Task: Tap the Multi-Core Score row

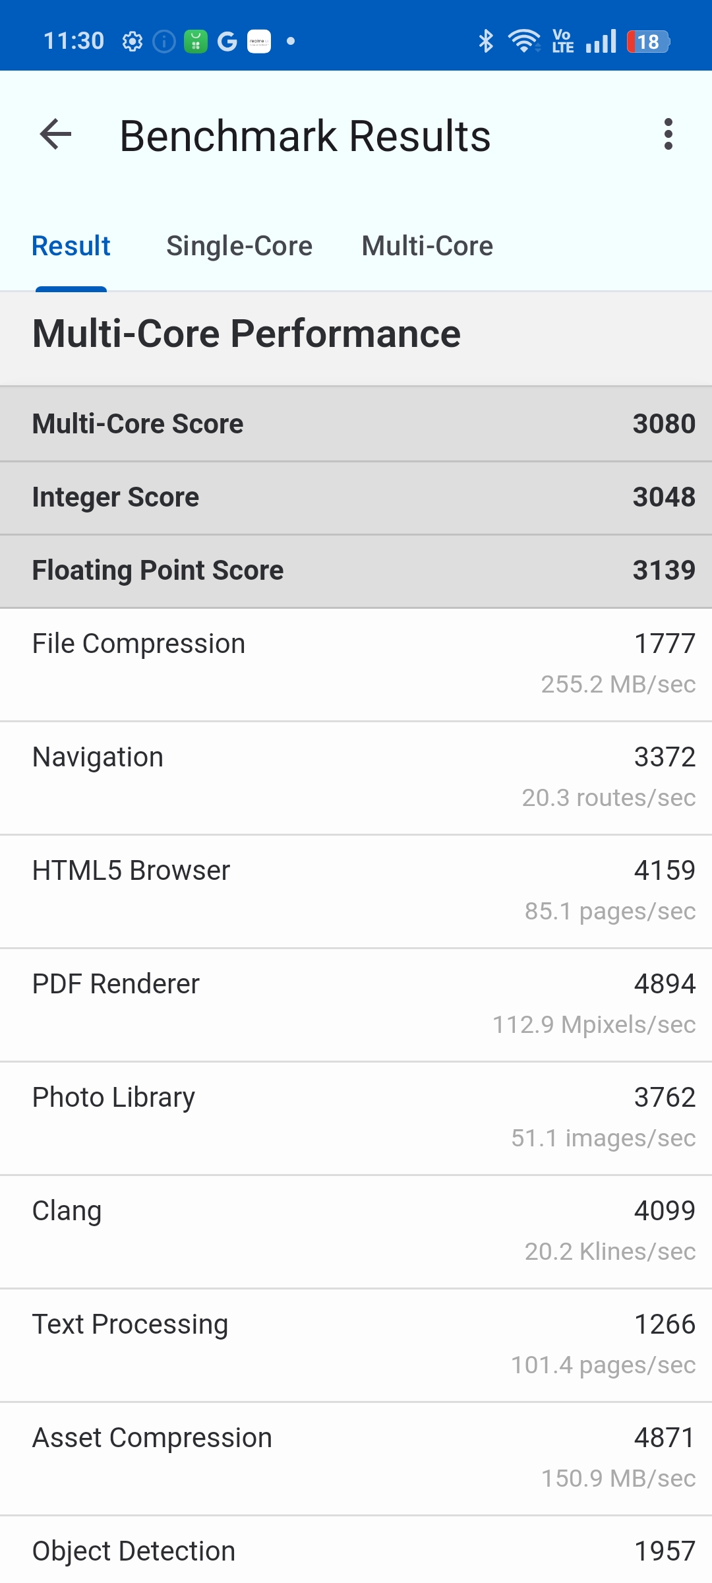Action: tap(356, 423)
